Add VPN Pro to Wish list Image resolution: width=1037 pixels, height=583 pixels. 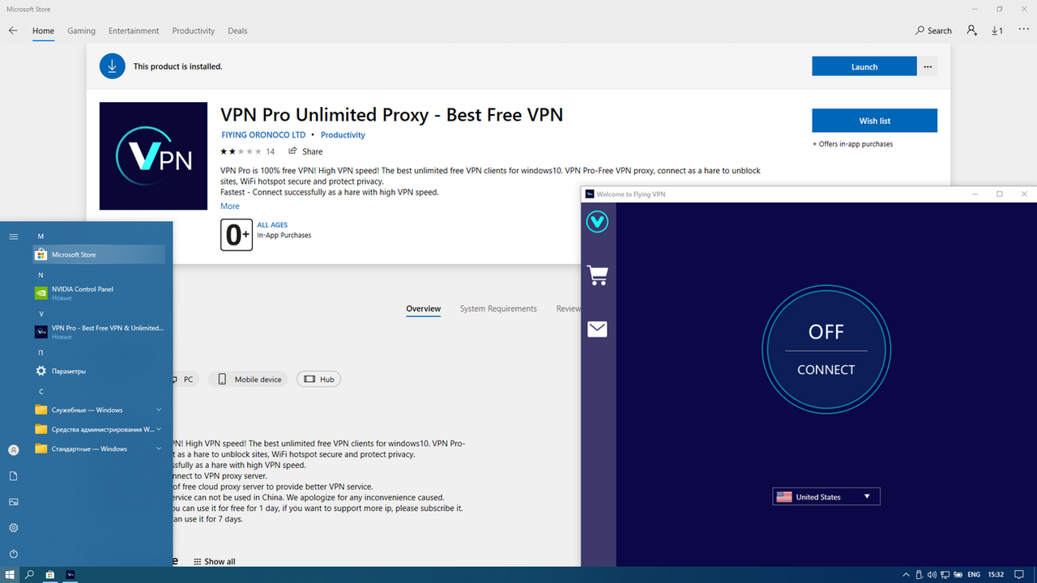tap(875, 121)
